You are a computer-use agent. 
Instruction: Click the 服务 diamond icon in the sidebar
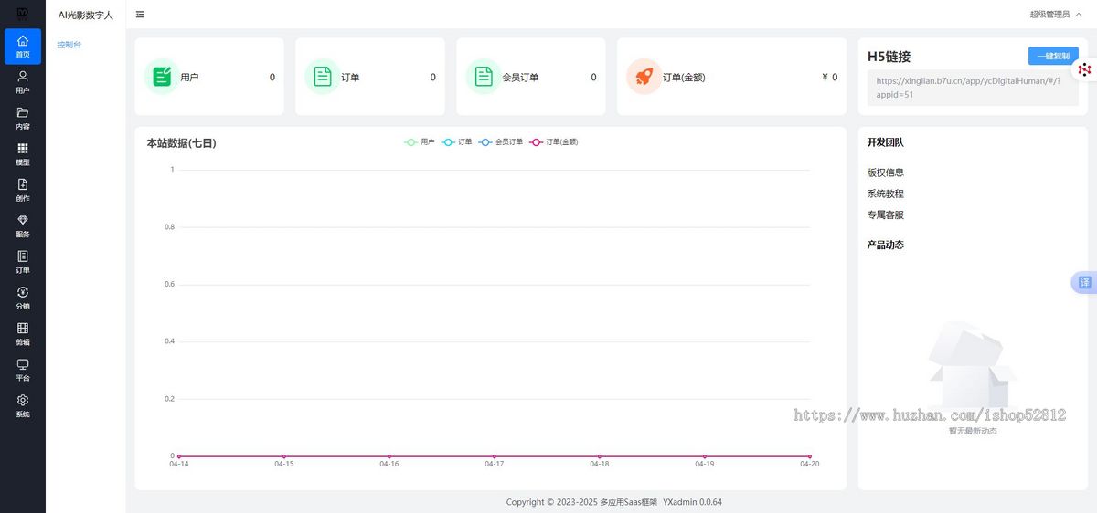pos(23,226)
